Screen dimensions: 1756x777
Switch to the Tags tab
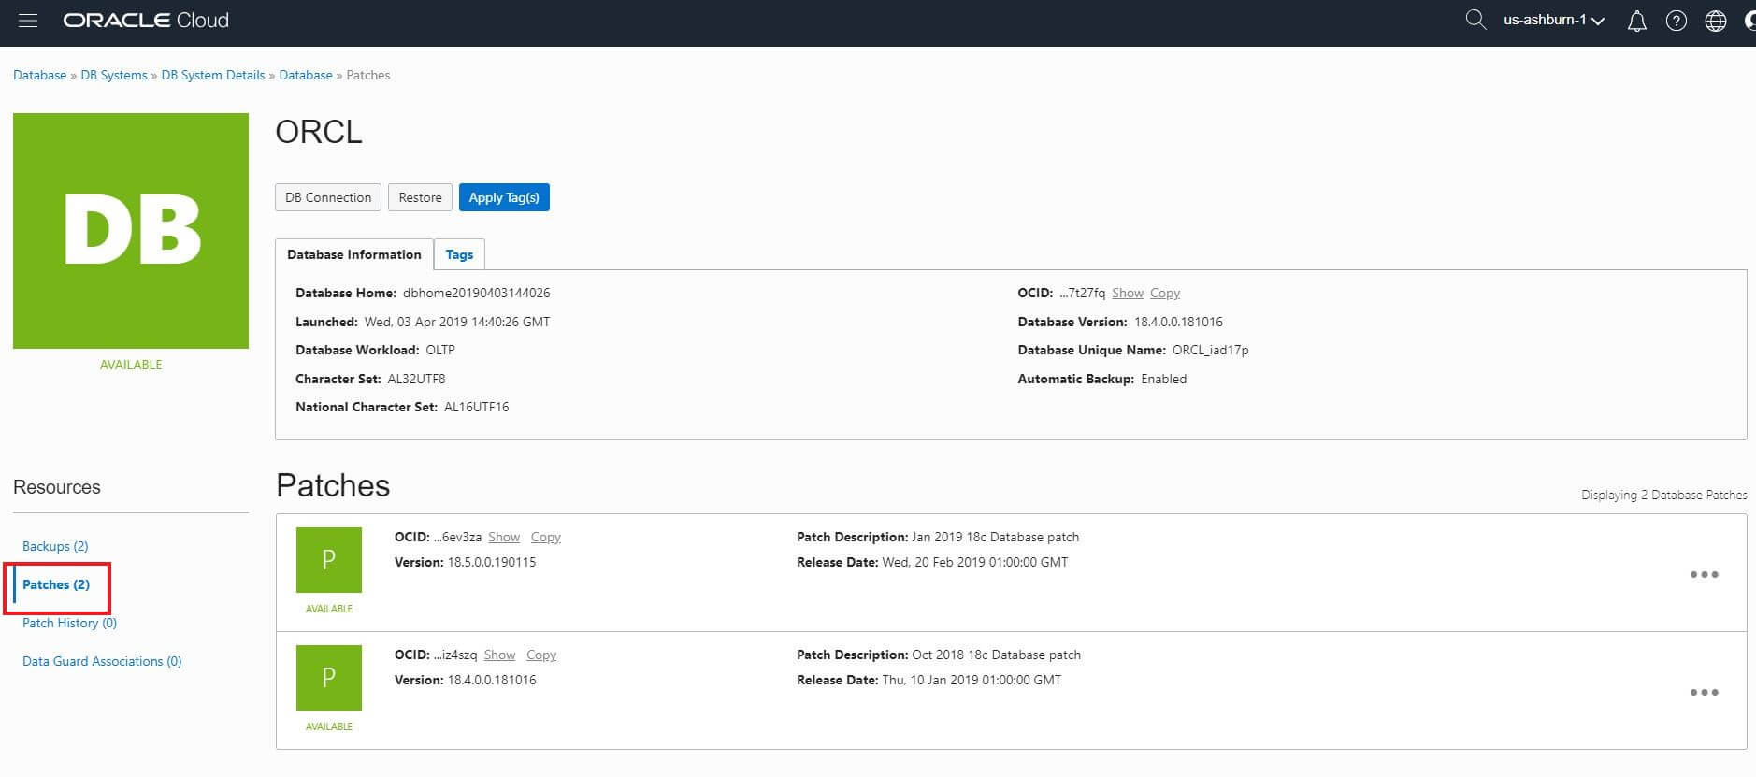[x=459, y=254]
